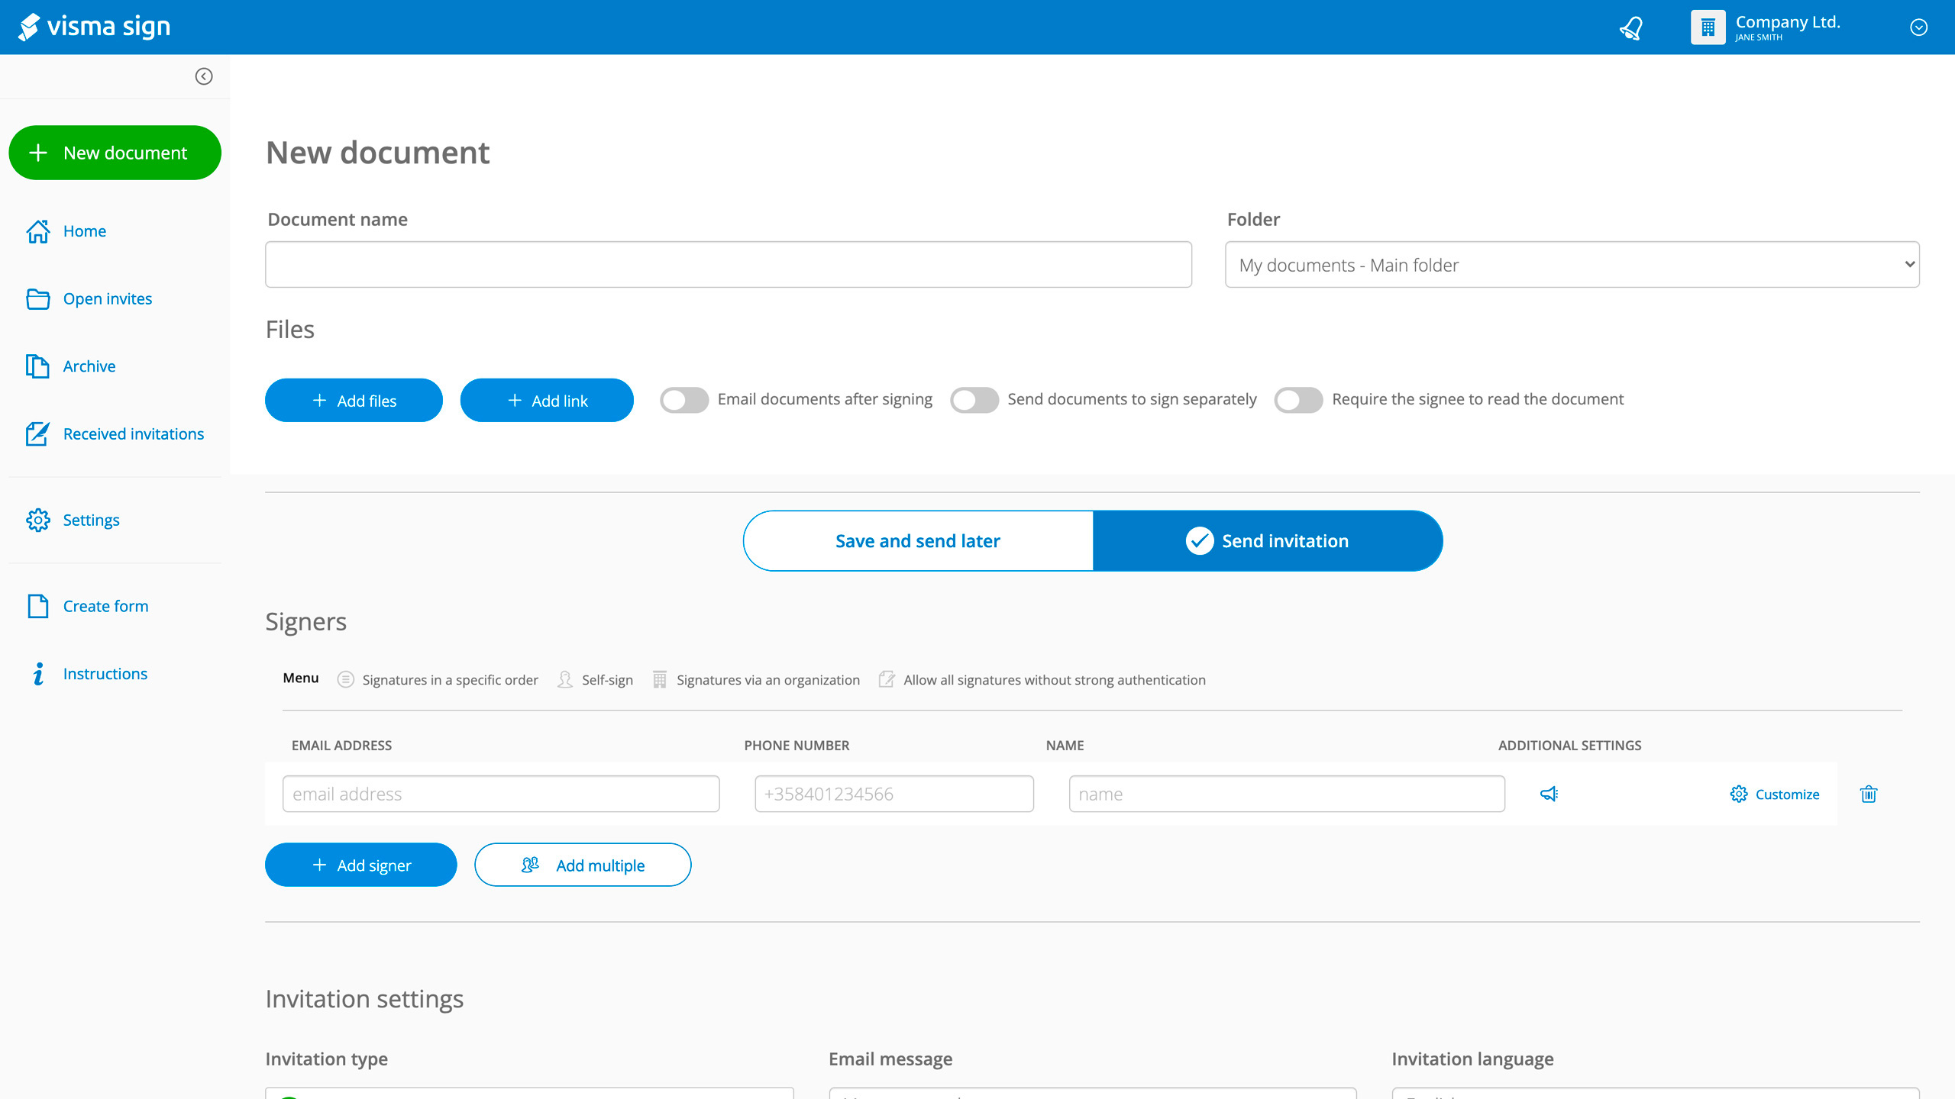
Task: Click the notifications bell
Action: [1630, 27]
